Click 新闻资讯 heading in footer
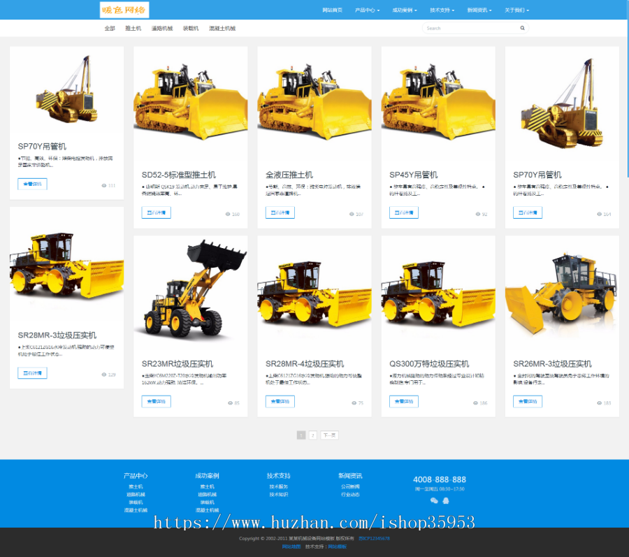The height and width of the screenshot is (557, 629). 350,476
